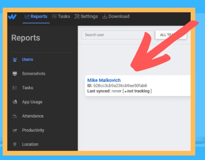Screen dimensions: 205x160
Task: Open Location in the sidebar
Action: 30,144
